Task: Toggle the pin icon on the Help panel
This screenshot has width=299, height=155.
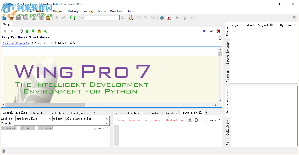Action: 204,31
